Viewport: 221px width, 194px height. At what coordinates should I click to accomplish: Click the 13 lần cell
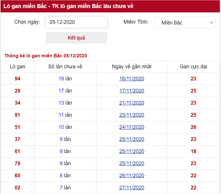tap(65, 103)
